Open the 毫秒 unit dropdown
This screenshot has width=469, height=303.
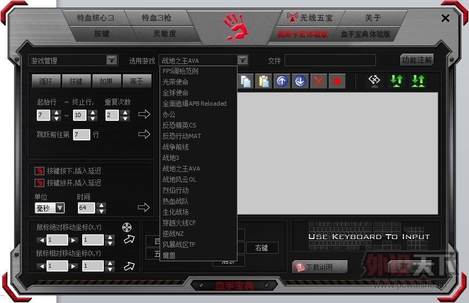click(x=60, y=208)
